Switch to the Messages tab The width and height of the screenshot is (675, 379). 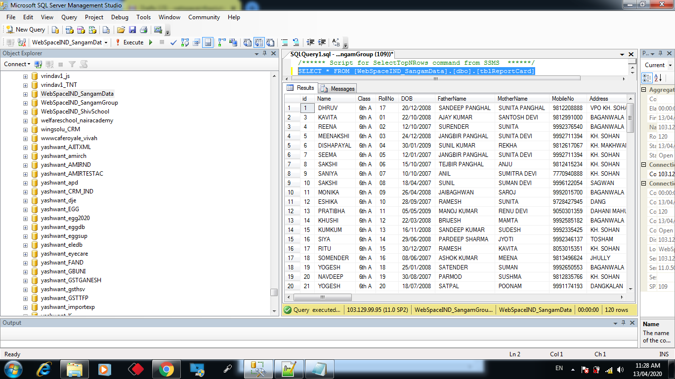[x=338, y=89]
